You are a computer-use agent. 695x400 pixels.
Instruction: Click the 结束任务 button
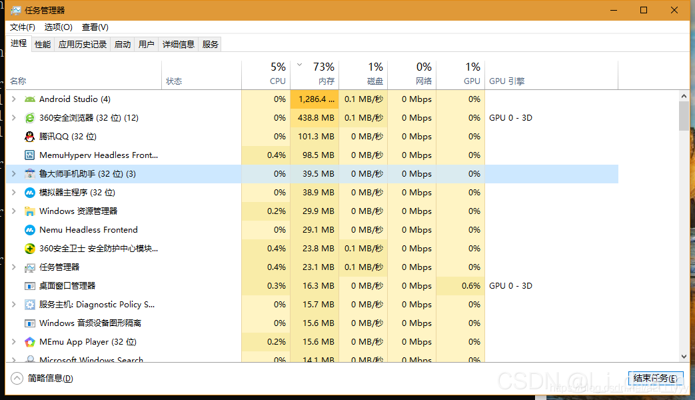656,378
